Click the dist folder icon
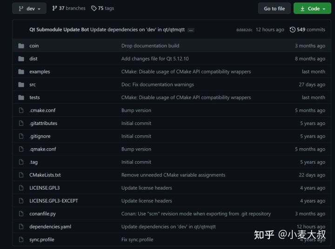 click(x=21, y=59)
